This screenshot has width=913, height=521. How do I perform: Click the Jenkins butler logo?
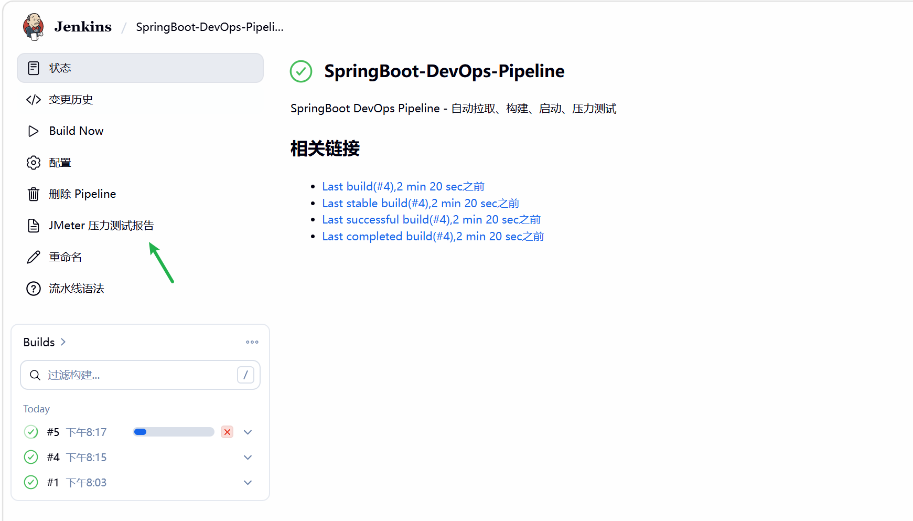pyautogui.click(x=33, y=27)
